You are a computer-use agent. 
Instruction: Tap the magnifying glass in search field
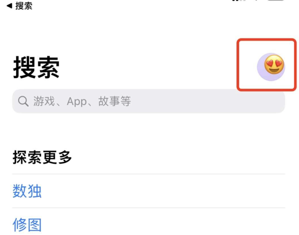[x=23, y=101]
